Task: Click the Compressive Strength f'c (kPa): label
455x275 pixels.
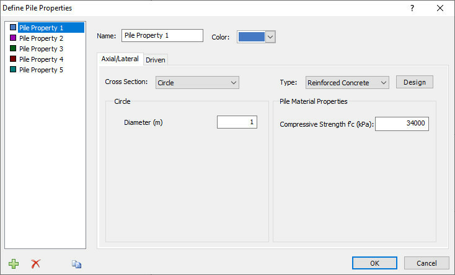Action: coord(327,124)
